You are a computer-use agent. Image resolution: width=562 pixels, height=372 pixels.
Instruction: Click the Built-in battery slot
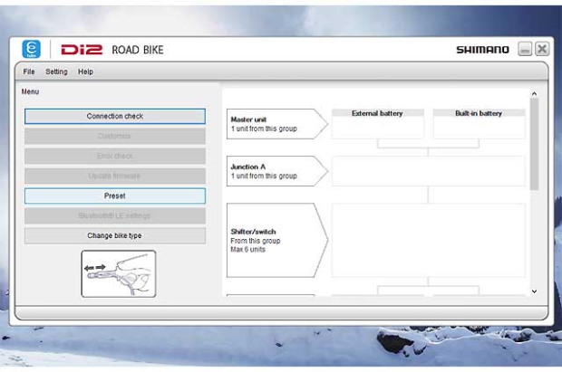[x=479, y=125]
